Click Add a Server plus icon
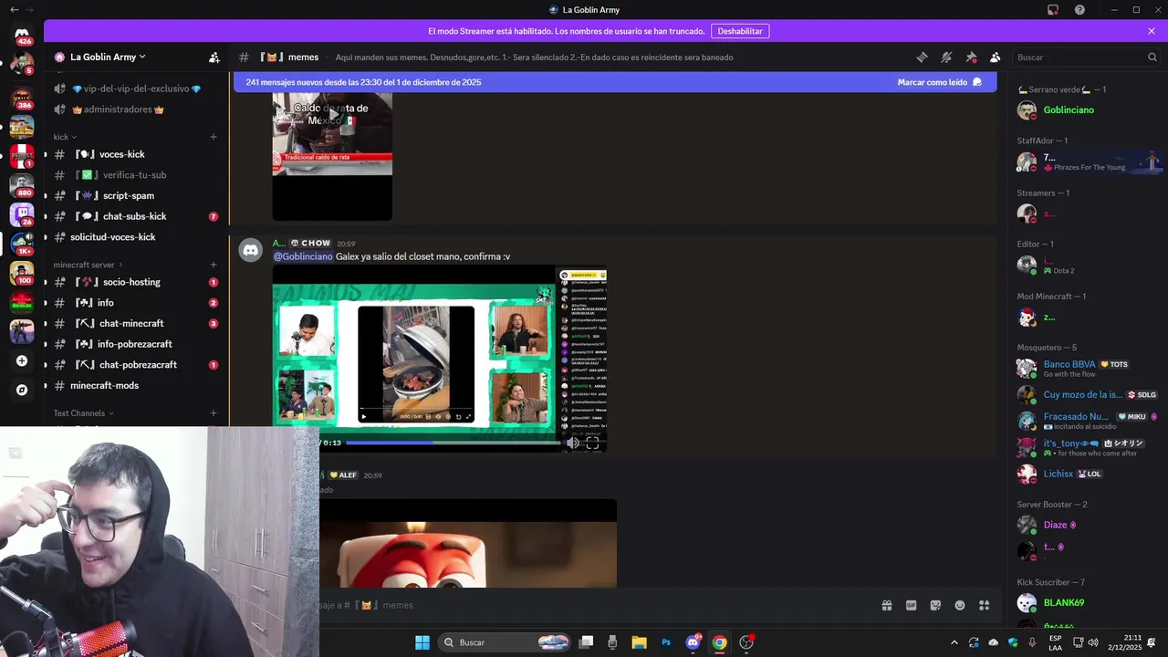The image size is (1168, 657). coord(22,360)
